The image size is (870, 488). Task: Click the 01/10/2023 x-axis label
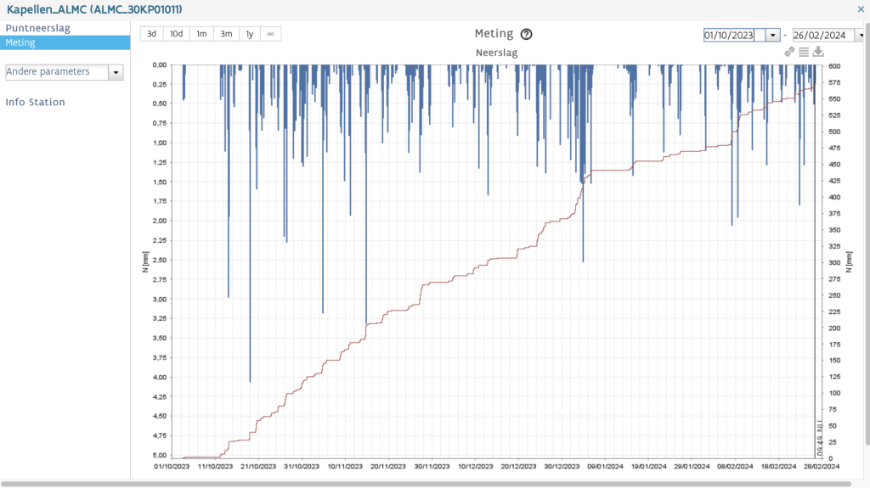[x=172, y=467]
